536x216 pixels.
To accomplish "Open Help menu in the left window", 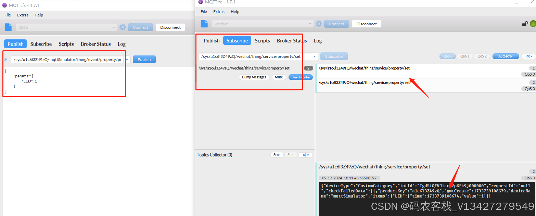I will tap(39, 15).
